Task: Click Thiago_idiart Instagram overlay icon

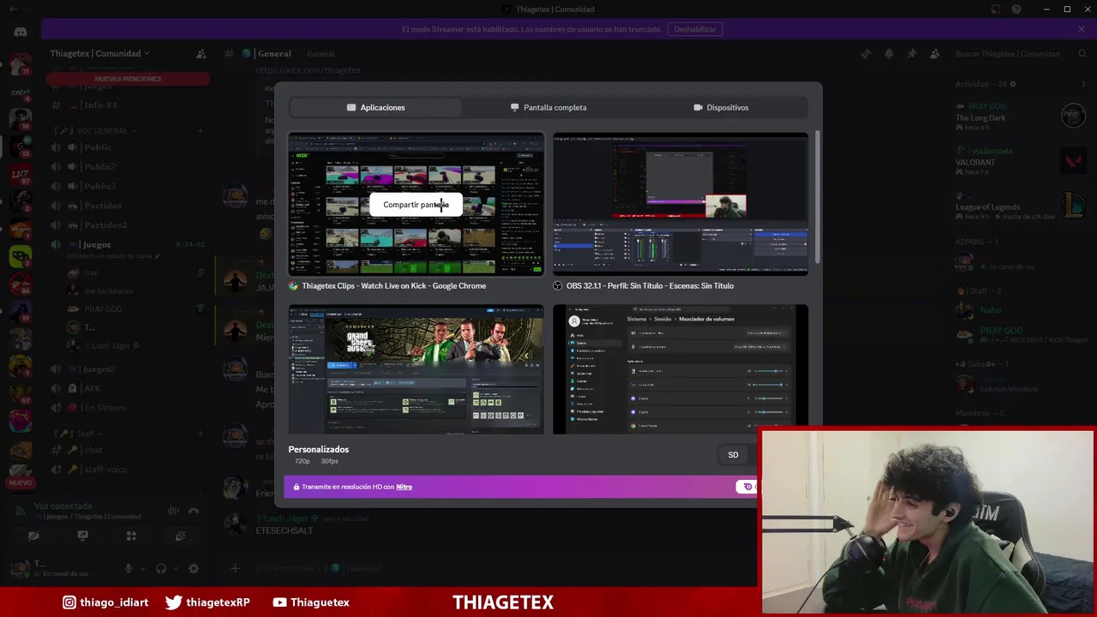Action: click(x=69, y=602)
